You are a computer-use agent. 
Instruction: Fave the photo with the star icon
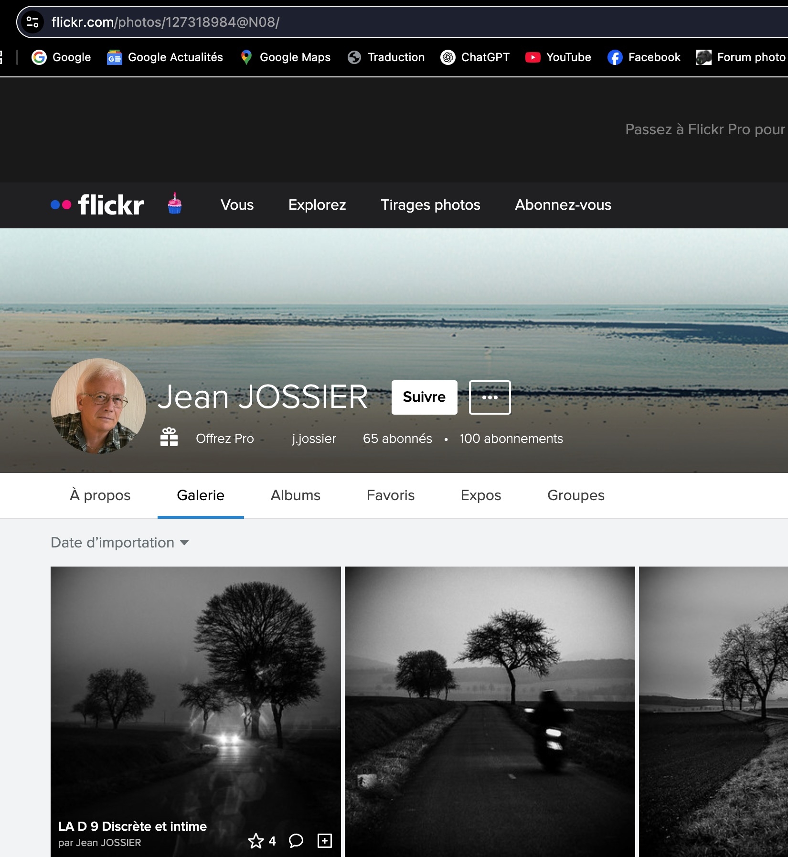[256, 841]
